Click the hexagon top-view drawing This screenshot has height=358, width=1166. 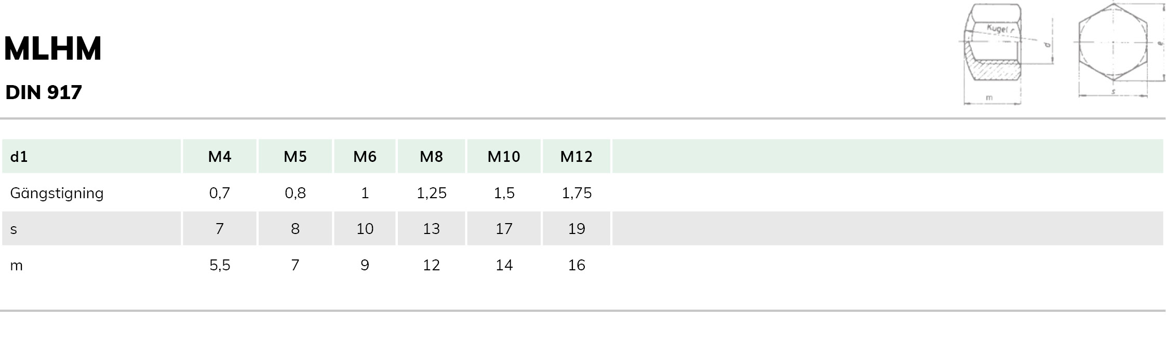1119,50
